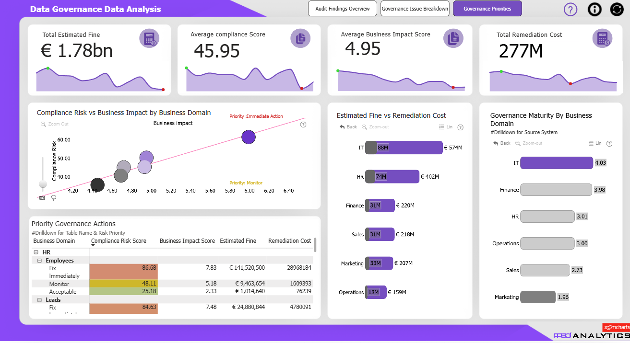This screenshot has height=343, width=630.
Task: Collapse the Employees group in the table
Action: point(40,261)
